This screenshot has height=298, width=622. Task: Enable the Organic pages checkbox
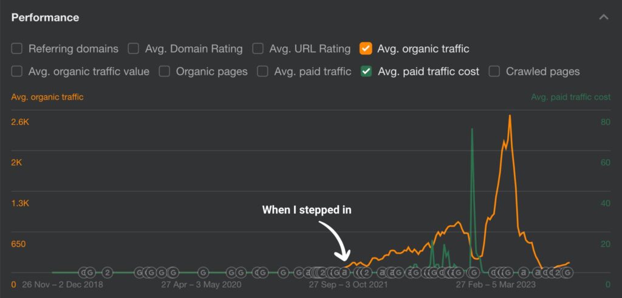pyautogui.click(x=165, y=72)
